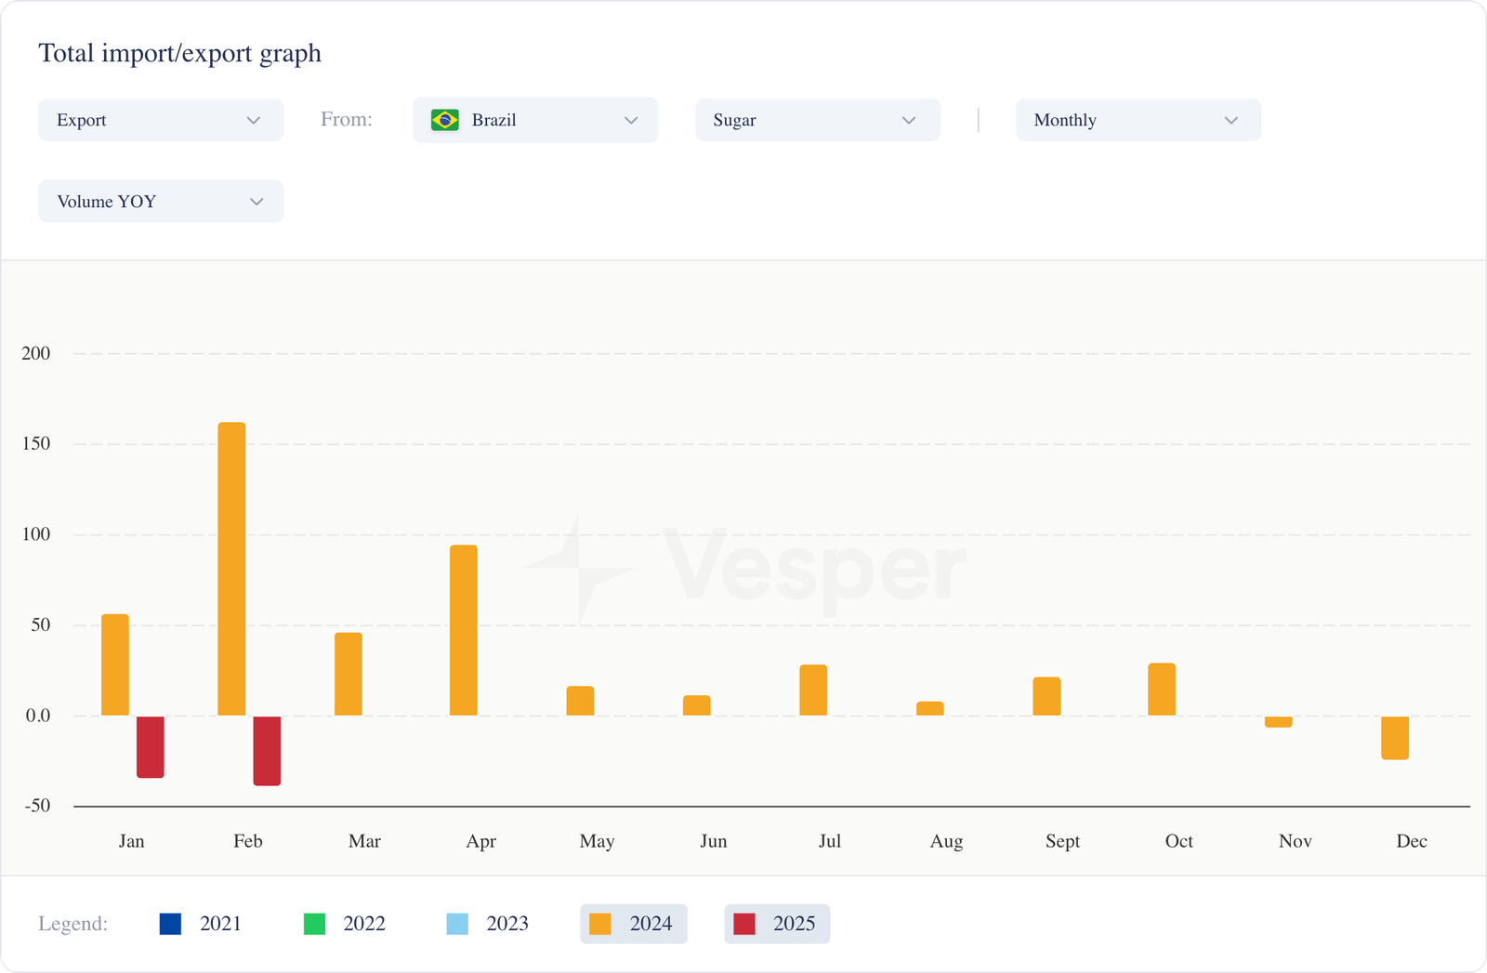
Task: Click the Export text in first dropdown
Action: [x=82, y=121]
